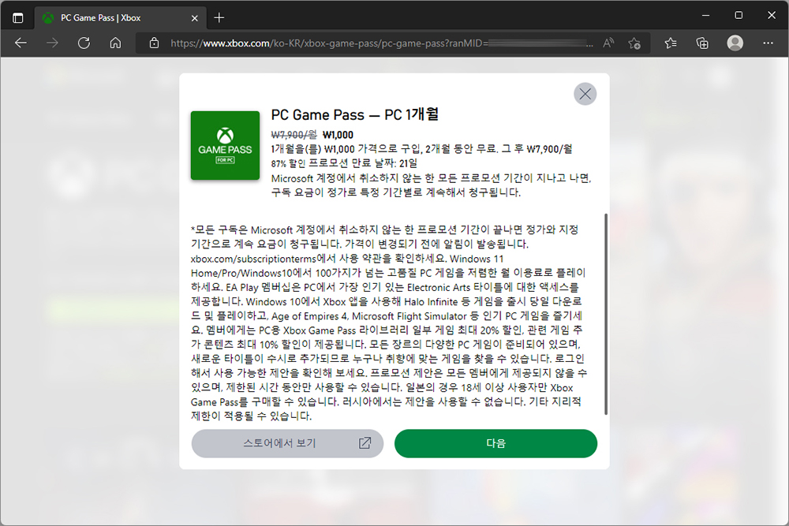Minimize the browser window
Image resolution: width=789 pixels, height=526 pixels.
click(705, 15)
